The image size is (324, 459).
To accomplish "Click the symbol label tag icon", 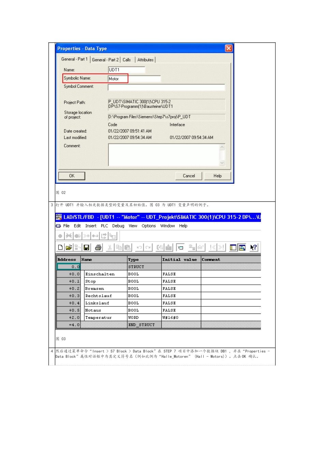I will click(x=180, y=248).
